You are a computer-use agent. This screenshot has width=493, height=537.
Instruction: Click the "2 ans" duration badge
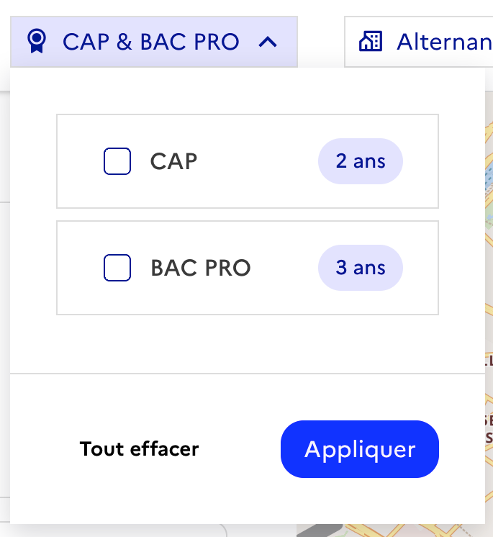(x=360, y=161)
